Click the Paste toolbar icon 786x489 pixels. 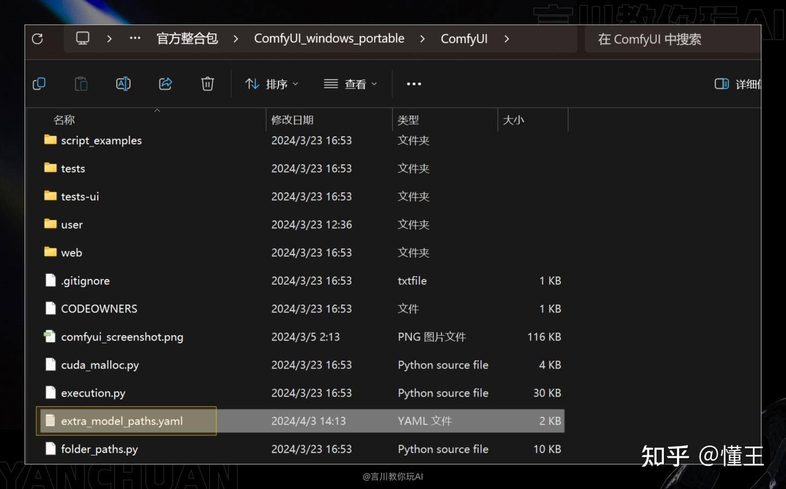pyautogui.click(x=81, y=84)
